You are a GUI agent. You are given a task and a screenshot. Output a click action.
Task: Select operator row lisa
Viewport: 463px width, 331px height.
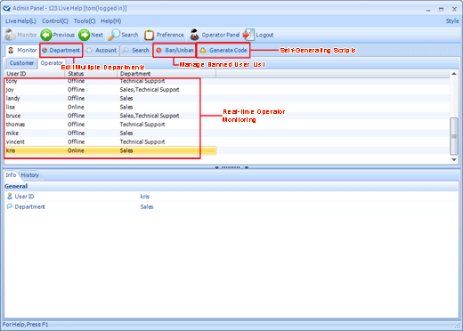point(110,107)
